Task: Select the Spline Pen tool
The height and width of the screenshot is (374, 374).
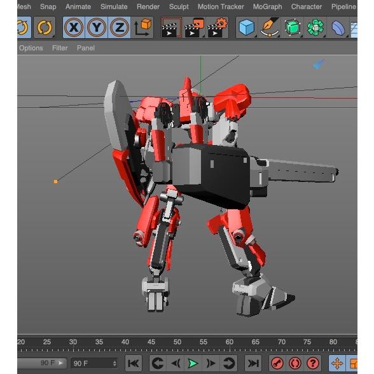Action: point(270,27)
